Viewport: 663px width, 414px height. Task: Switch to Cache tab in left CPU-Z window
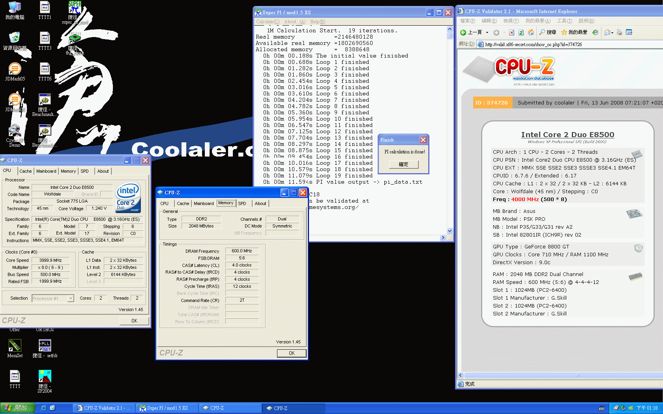(26, 171)
